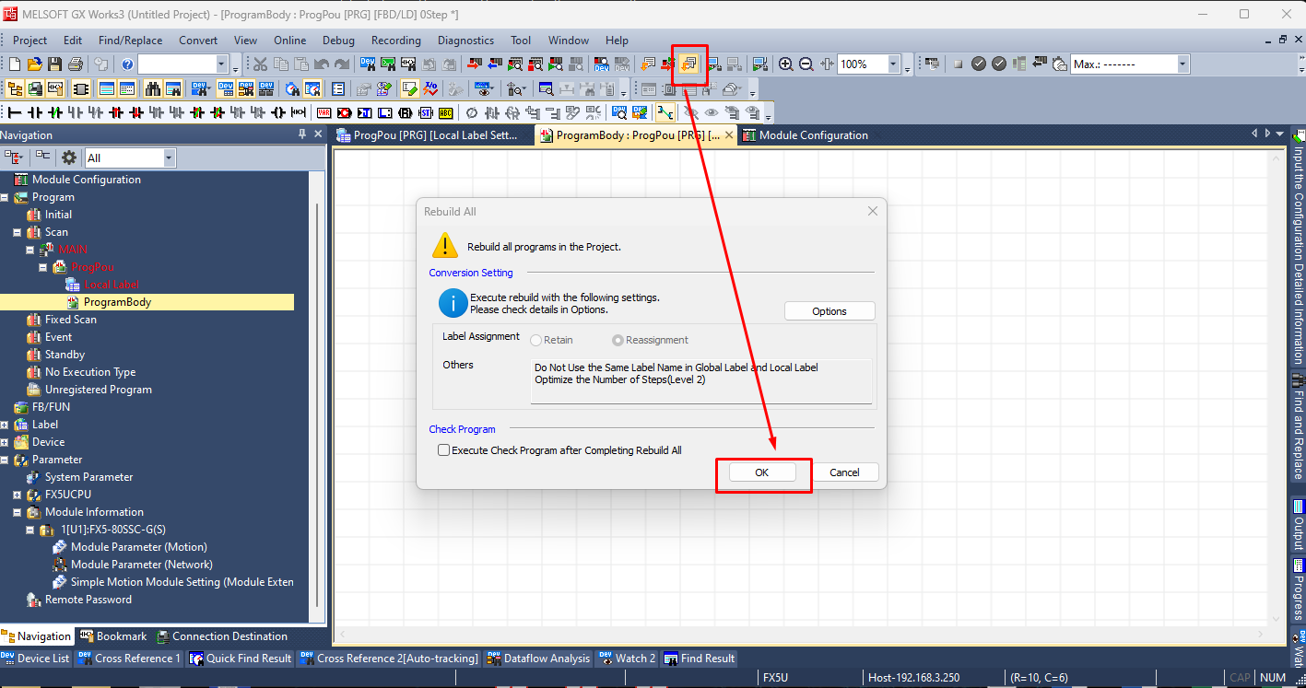Click the yellow warning icon in Rebuild All dialog
The width and height of the screenshot is (1306, 688).
[x=445, y=245]
